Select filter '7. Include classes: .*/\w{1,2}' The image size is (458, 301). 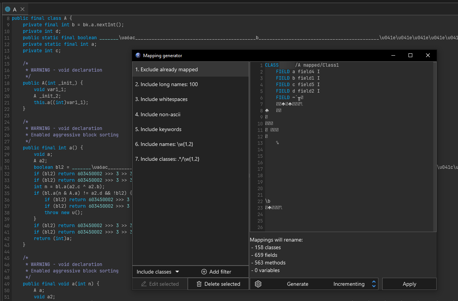tap(190, 159)
